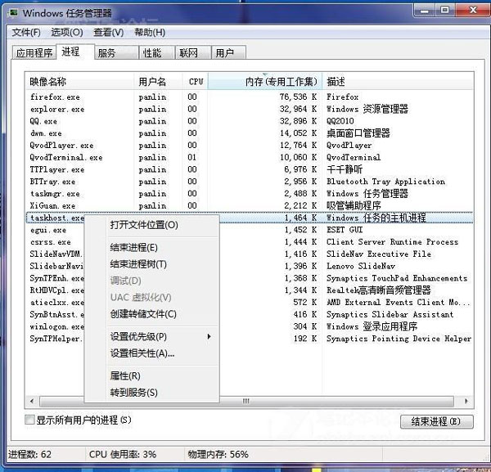Open the 帮助(H) menu
This screenshot has height=472, width=491.
pos(149,33)
